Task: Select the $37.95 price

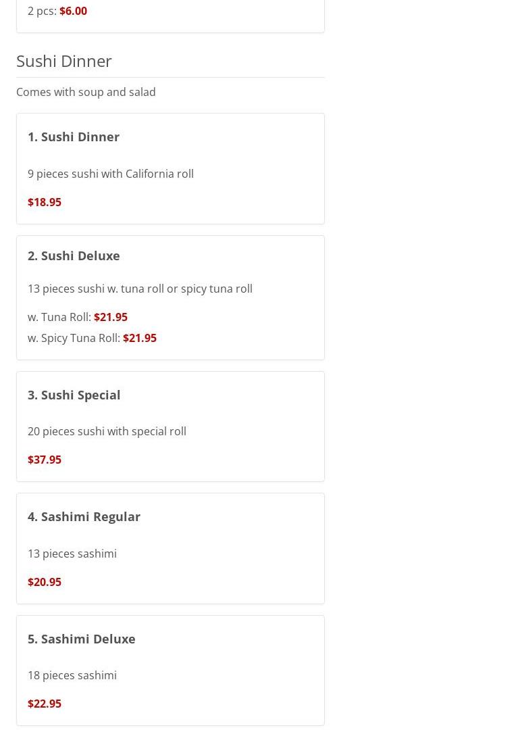Action: 45,460
